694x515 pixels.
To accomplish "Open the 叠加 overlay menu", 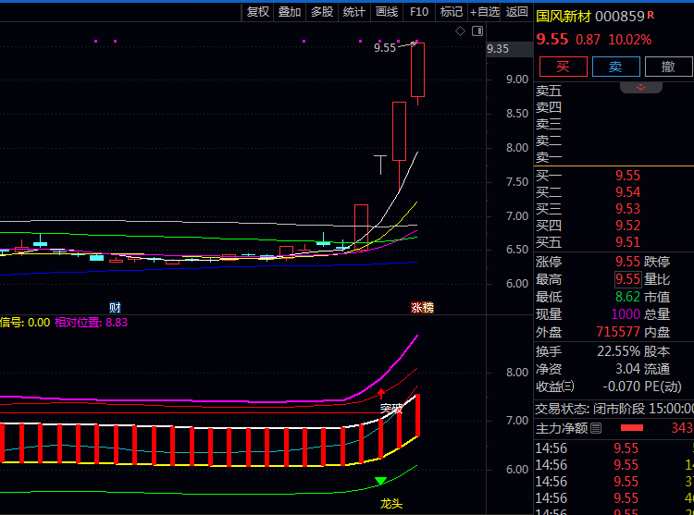I will coord(290,11).
